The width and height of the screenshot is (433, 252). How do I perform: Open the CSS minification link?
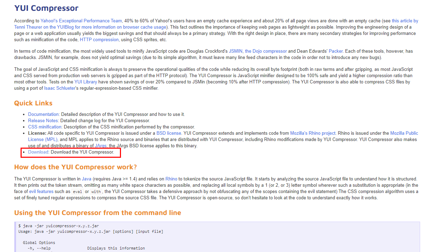point(45,127)
